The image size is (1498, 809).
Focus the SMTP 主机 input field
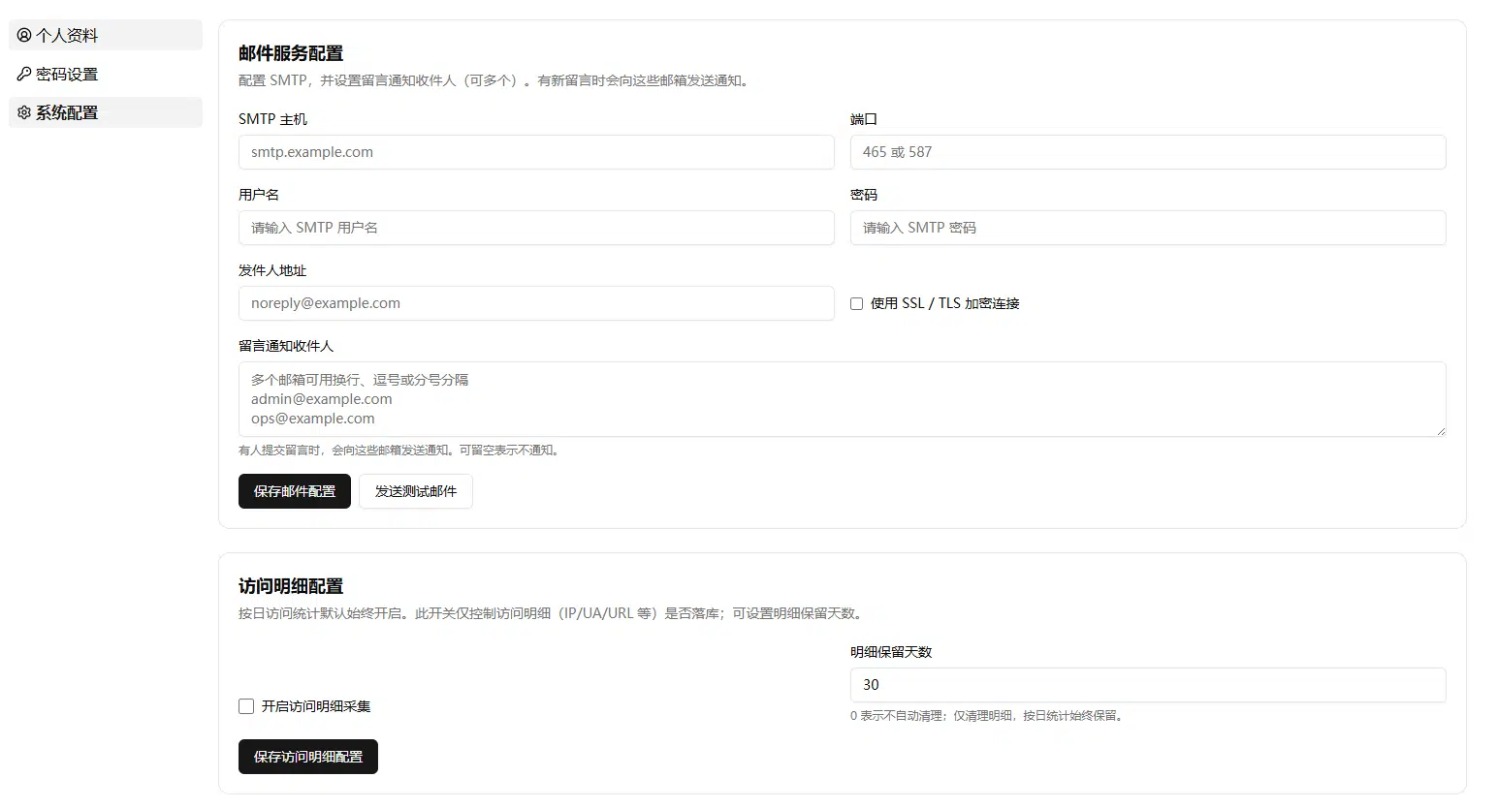pos(536,152)
